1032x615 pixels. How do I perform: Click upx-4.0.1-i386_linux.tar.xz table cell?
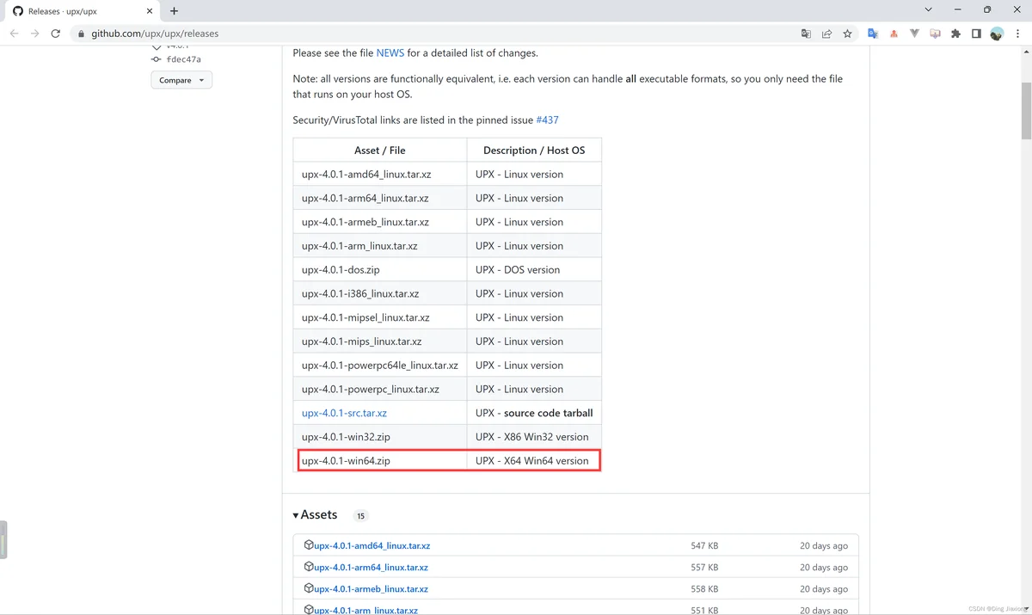click(x=380, y=293)
